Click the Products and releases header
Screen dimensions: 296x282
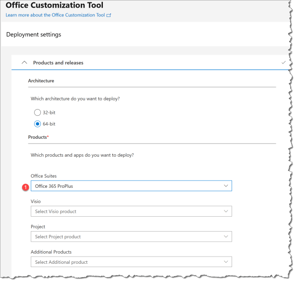coord(58,62)
